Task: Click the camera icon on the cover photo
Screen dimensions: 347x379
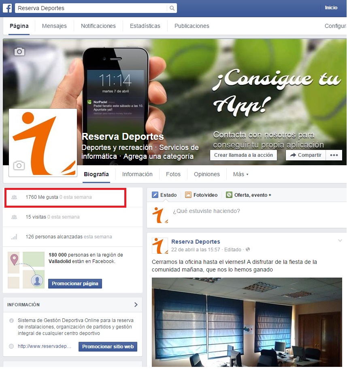Action: (19, 51)
